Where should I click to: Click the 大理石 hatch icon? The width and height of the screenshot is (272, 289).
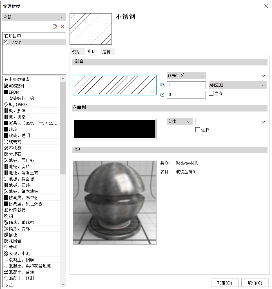click(6, 154)
